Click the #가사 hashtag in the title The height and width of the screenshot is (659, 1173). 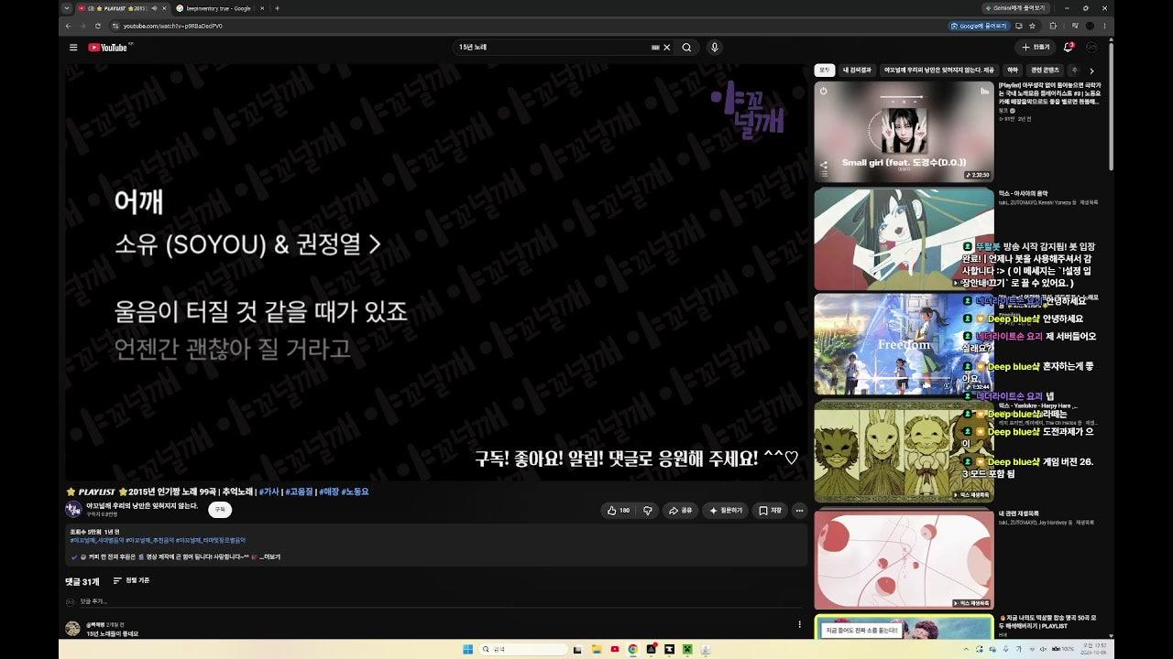click(x=269, y=492)
